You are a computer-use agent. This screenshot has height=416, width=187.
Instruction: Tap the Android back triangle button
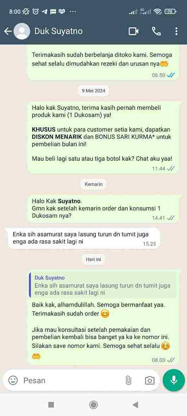135,405
